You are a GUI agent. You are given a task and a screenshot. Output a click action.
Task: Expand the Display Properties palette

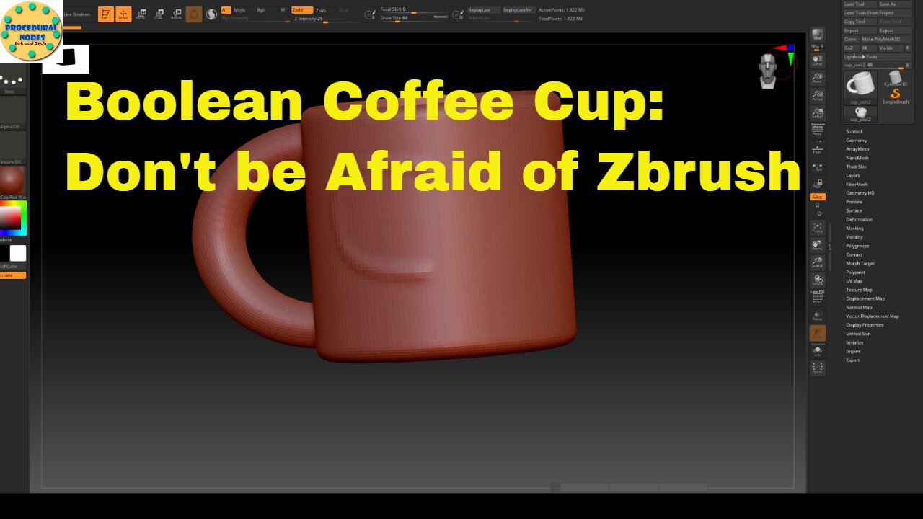[x=865, y=325]
